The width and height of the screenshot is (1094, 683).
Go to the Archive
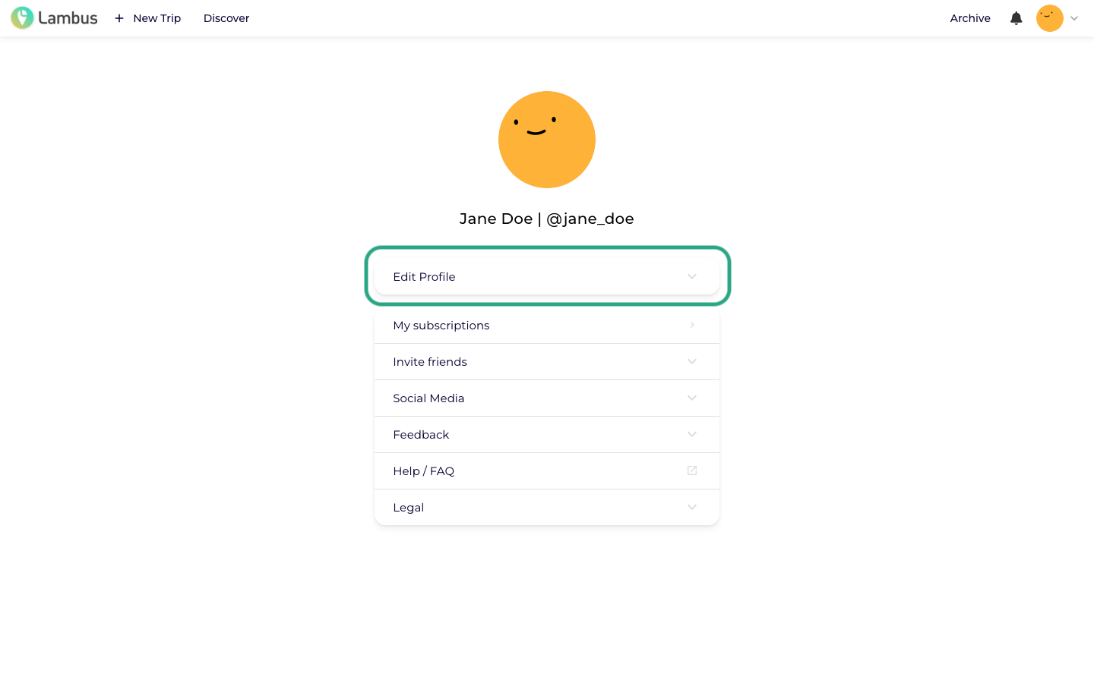[x=970, y=18]
